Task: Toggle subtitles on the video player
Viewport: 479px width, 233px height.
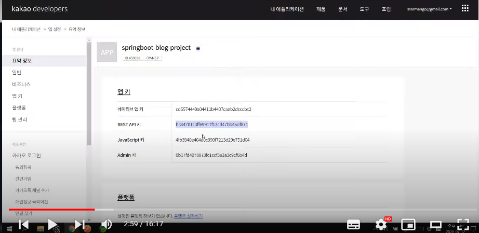Action: click(x=353, y=225)
